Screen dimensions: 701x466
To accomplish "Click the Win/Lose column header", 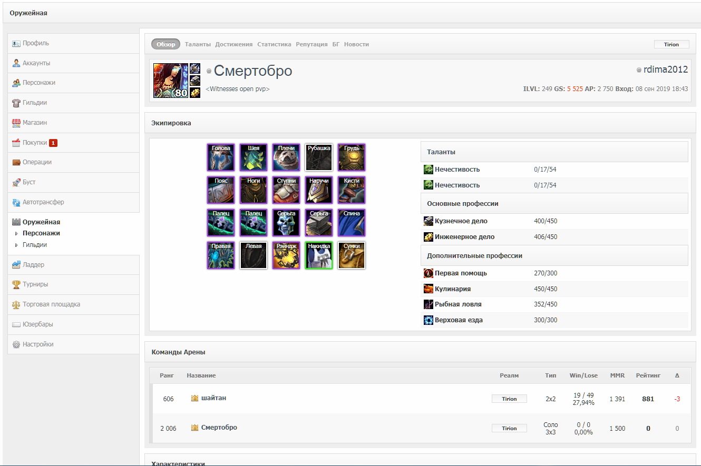I will click(x=584, y=375).
